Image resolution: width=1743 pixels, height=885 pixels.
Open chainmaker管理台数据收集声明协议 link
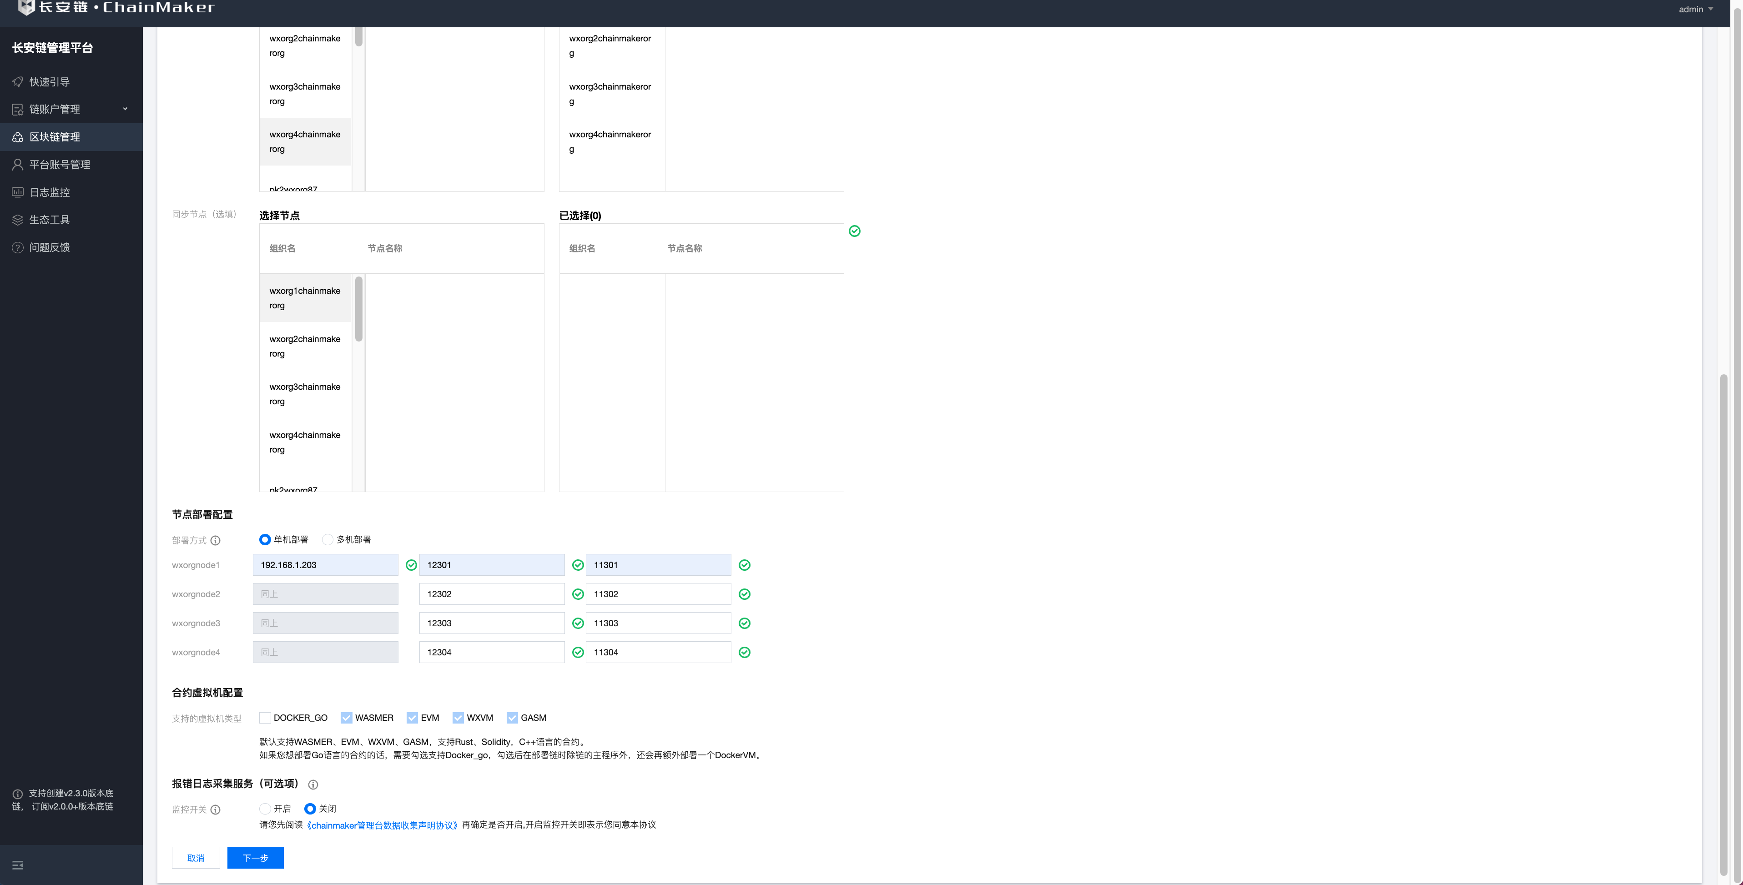(383, 825)
